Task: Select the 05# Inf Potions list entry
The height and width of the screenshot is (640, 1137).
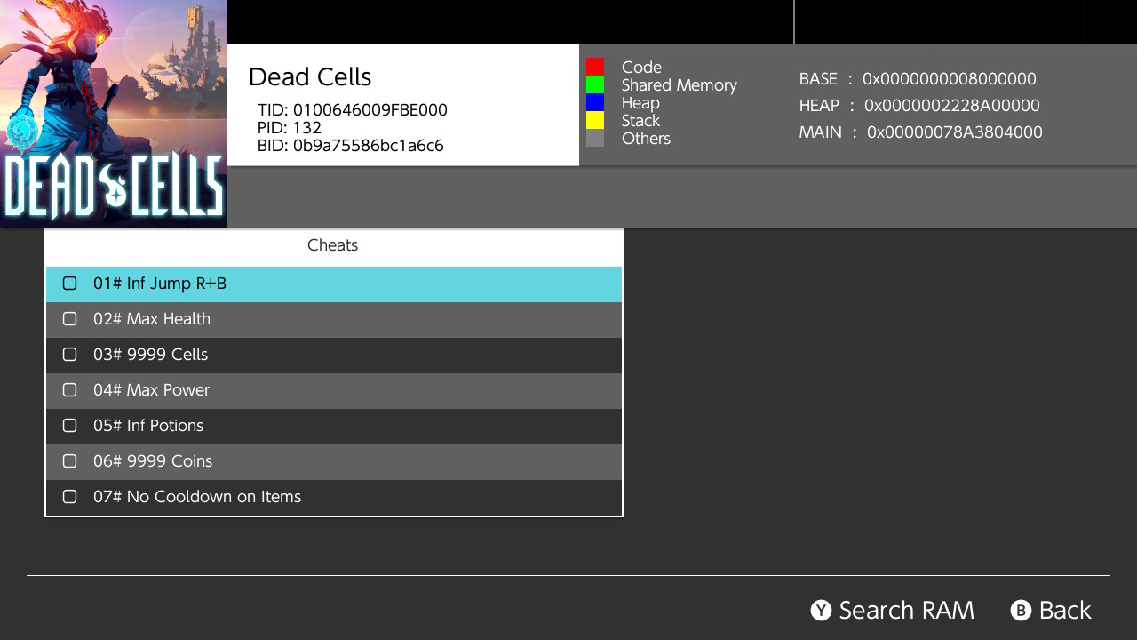Action: pyautogui.click(x=333, y=426)
